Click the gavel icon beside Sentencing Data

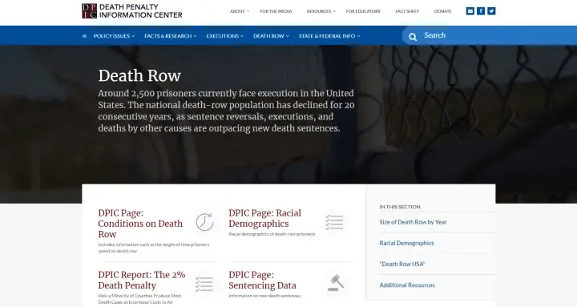pyautogui.click(x=335, y=283)
